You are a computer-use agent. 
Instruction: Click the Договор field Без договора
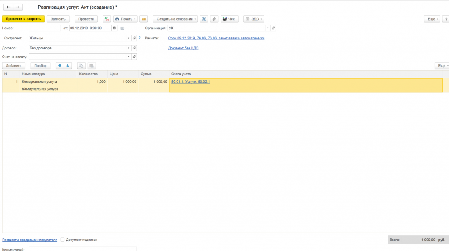point(77,48)
